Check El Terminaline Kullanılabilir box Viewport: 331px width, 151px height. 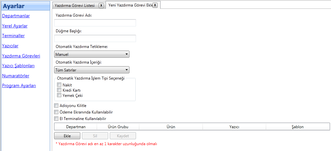[x=56, y=119]
